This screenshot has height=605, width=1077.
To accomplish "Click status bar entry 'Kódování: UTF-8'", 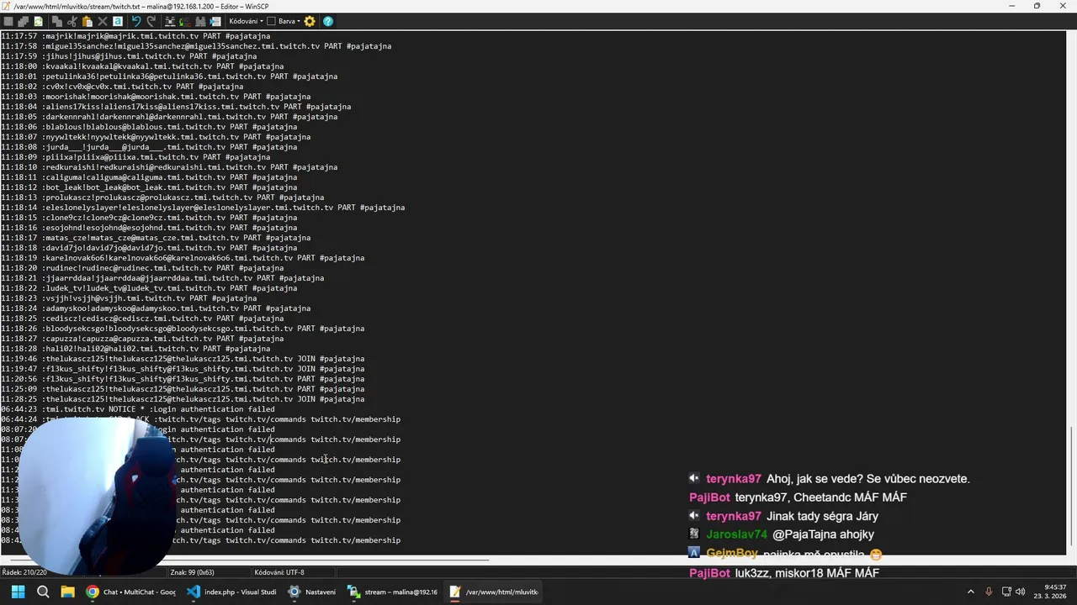I will pos(279,572).
